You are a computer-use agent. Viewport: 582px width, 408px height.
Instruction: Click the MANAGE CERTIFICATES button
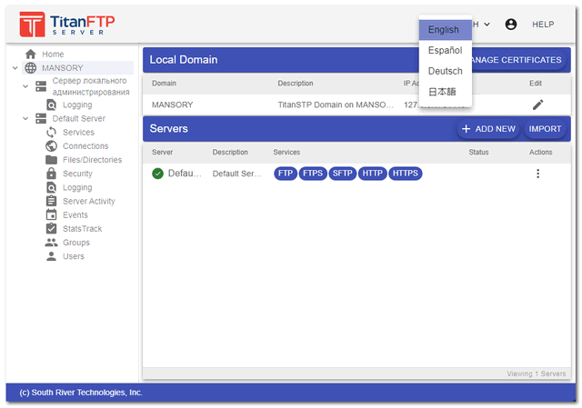[x=519, y=60]
